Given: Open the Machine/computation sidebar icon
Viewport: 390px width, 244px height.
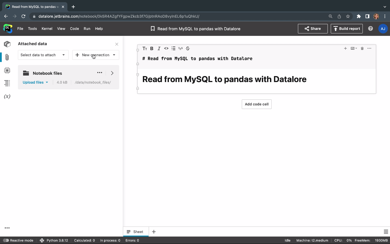Looking at the screenshot, I should [7, 70].
